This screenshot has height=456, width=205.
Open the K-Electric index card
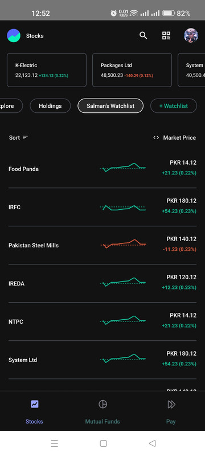[47, 70]
